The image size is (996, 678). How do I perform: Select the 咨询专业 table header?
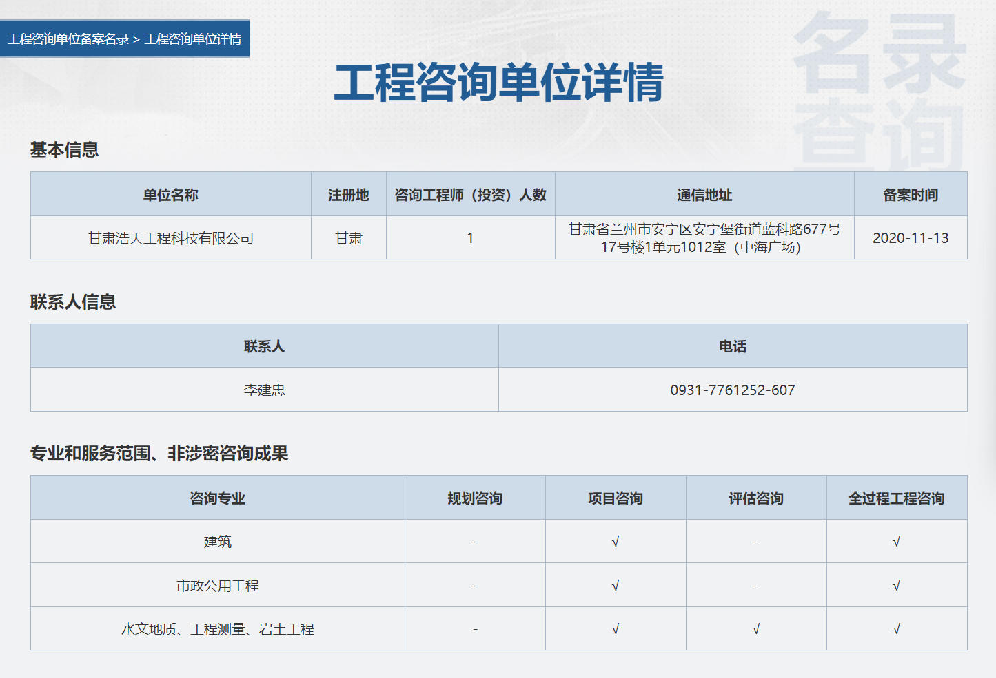[x=217, y=498]
